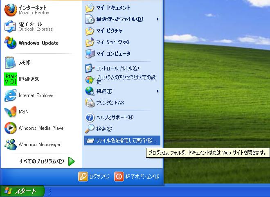Click すべてのプログラム(P) text
Screen dimensions: 270x197
[x=41, y=161]
